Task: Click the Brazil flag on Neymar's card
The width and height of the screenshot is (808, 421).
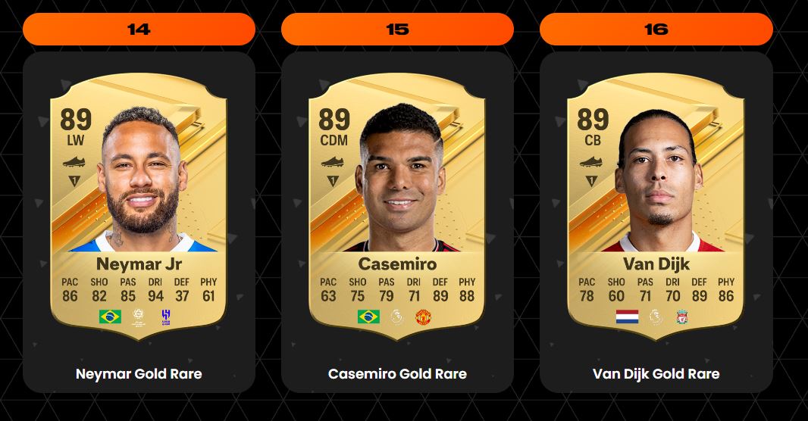Action: point(110,316)
